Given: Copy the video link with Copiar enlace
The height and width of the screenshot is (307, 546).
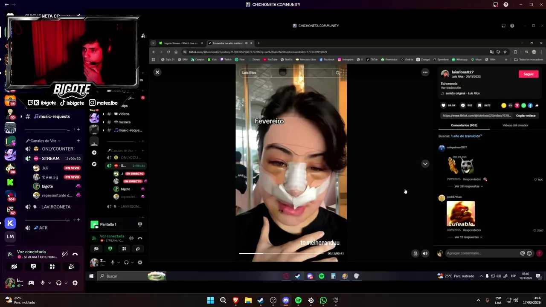Looking at the screenshot, I should click(526, 116).
